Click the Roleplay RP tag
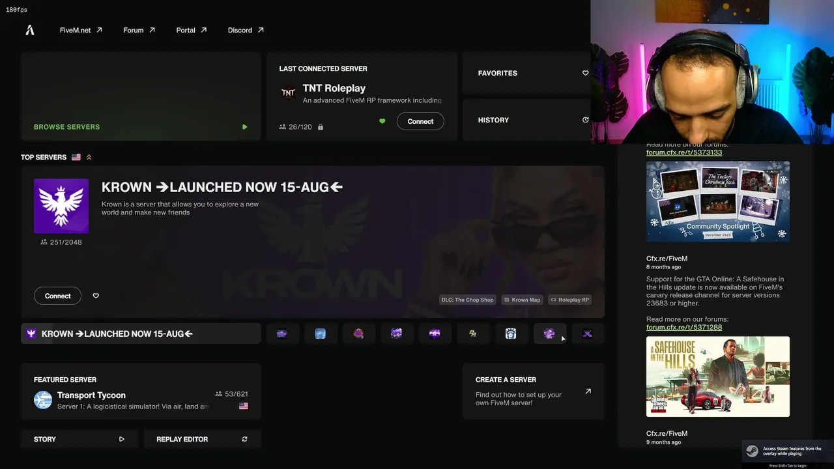This screenshot has height=469, width=834. (569, 300)
